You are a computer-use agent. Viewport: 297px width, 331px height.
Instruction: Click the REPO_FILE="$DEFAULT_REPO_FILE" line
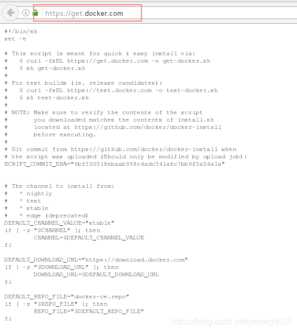tap(89, 312)
